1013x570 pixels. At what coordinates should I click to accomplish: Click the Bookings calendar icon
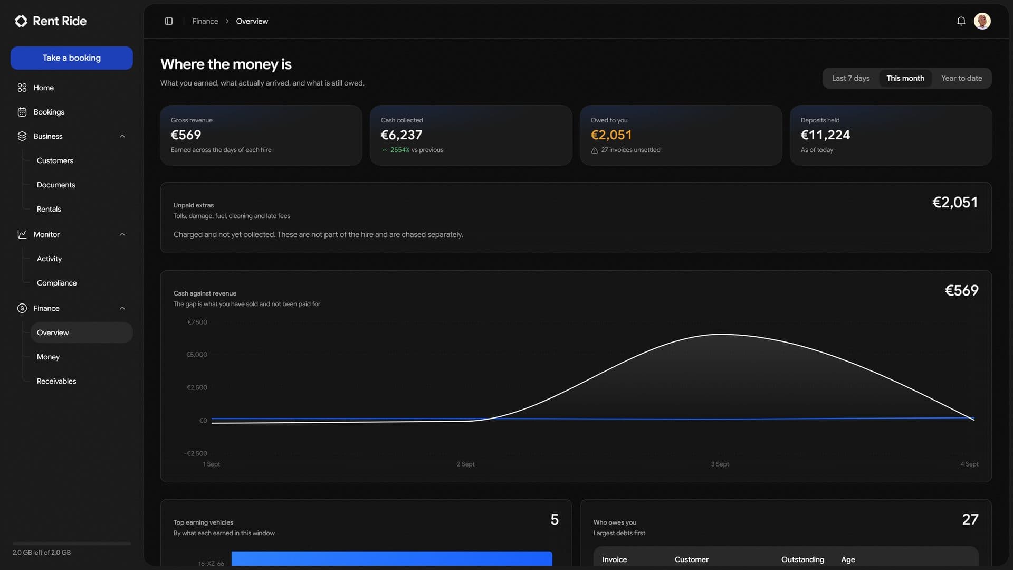pyautogui.click(x=22, y=112)
